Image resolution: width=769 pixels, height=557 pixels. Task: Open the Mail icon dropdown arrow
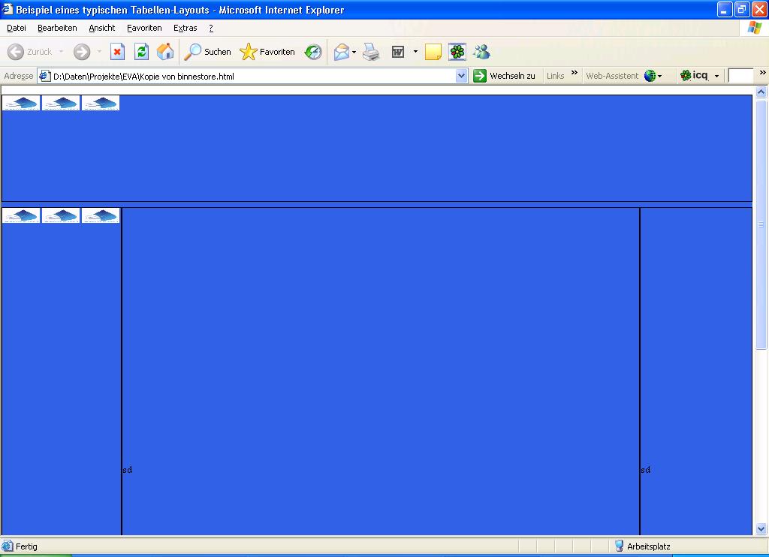(354, 52)
